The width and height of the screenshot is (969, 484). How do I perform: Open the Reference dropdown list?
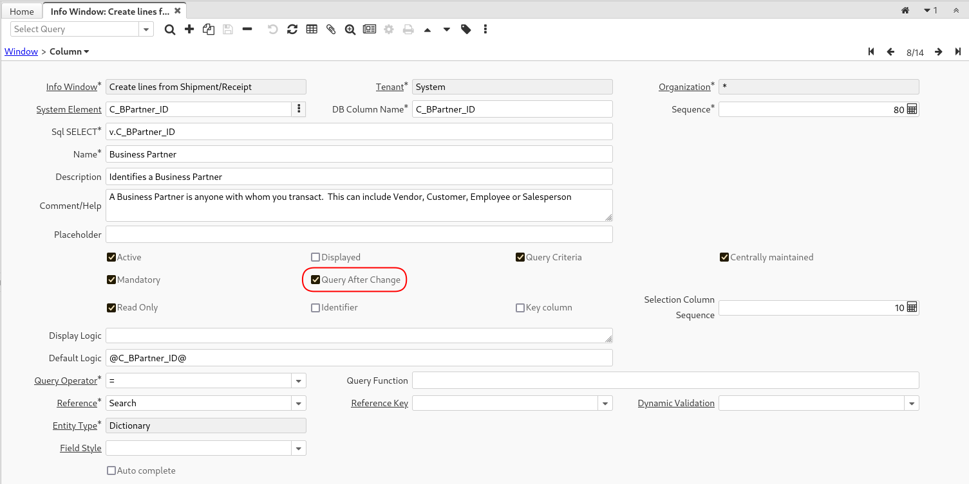pyautogui.click(x=299, y=404)
